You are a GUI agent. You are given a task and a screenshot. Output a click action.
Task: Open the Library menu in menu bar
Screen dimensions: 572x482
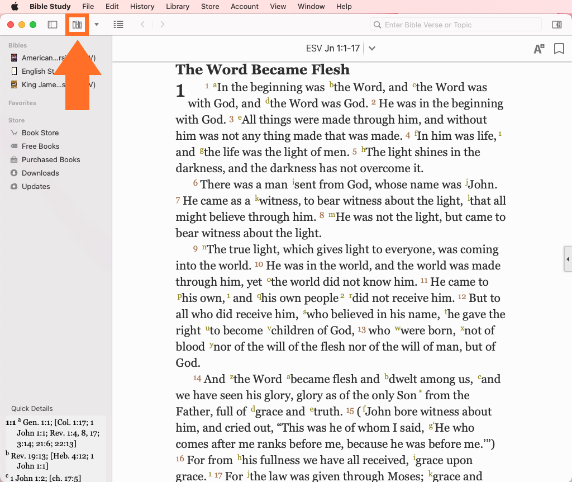178,7
